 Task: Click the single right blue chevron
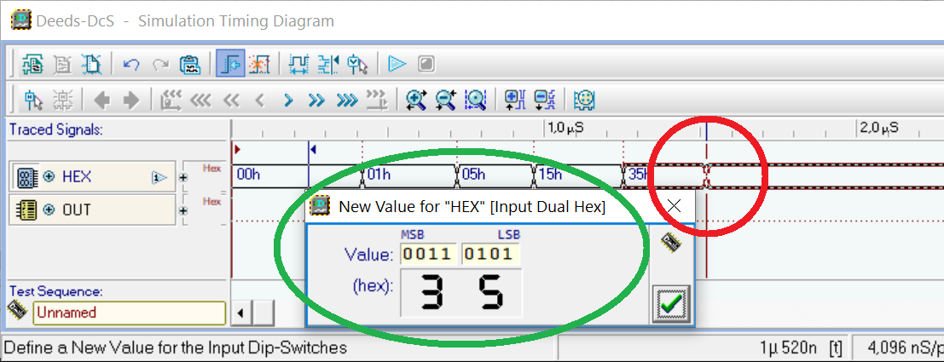pyautogui.click(x=289, y=100)
